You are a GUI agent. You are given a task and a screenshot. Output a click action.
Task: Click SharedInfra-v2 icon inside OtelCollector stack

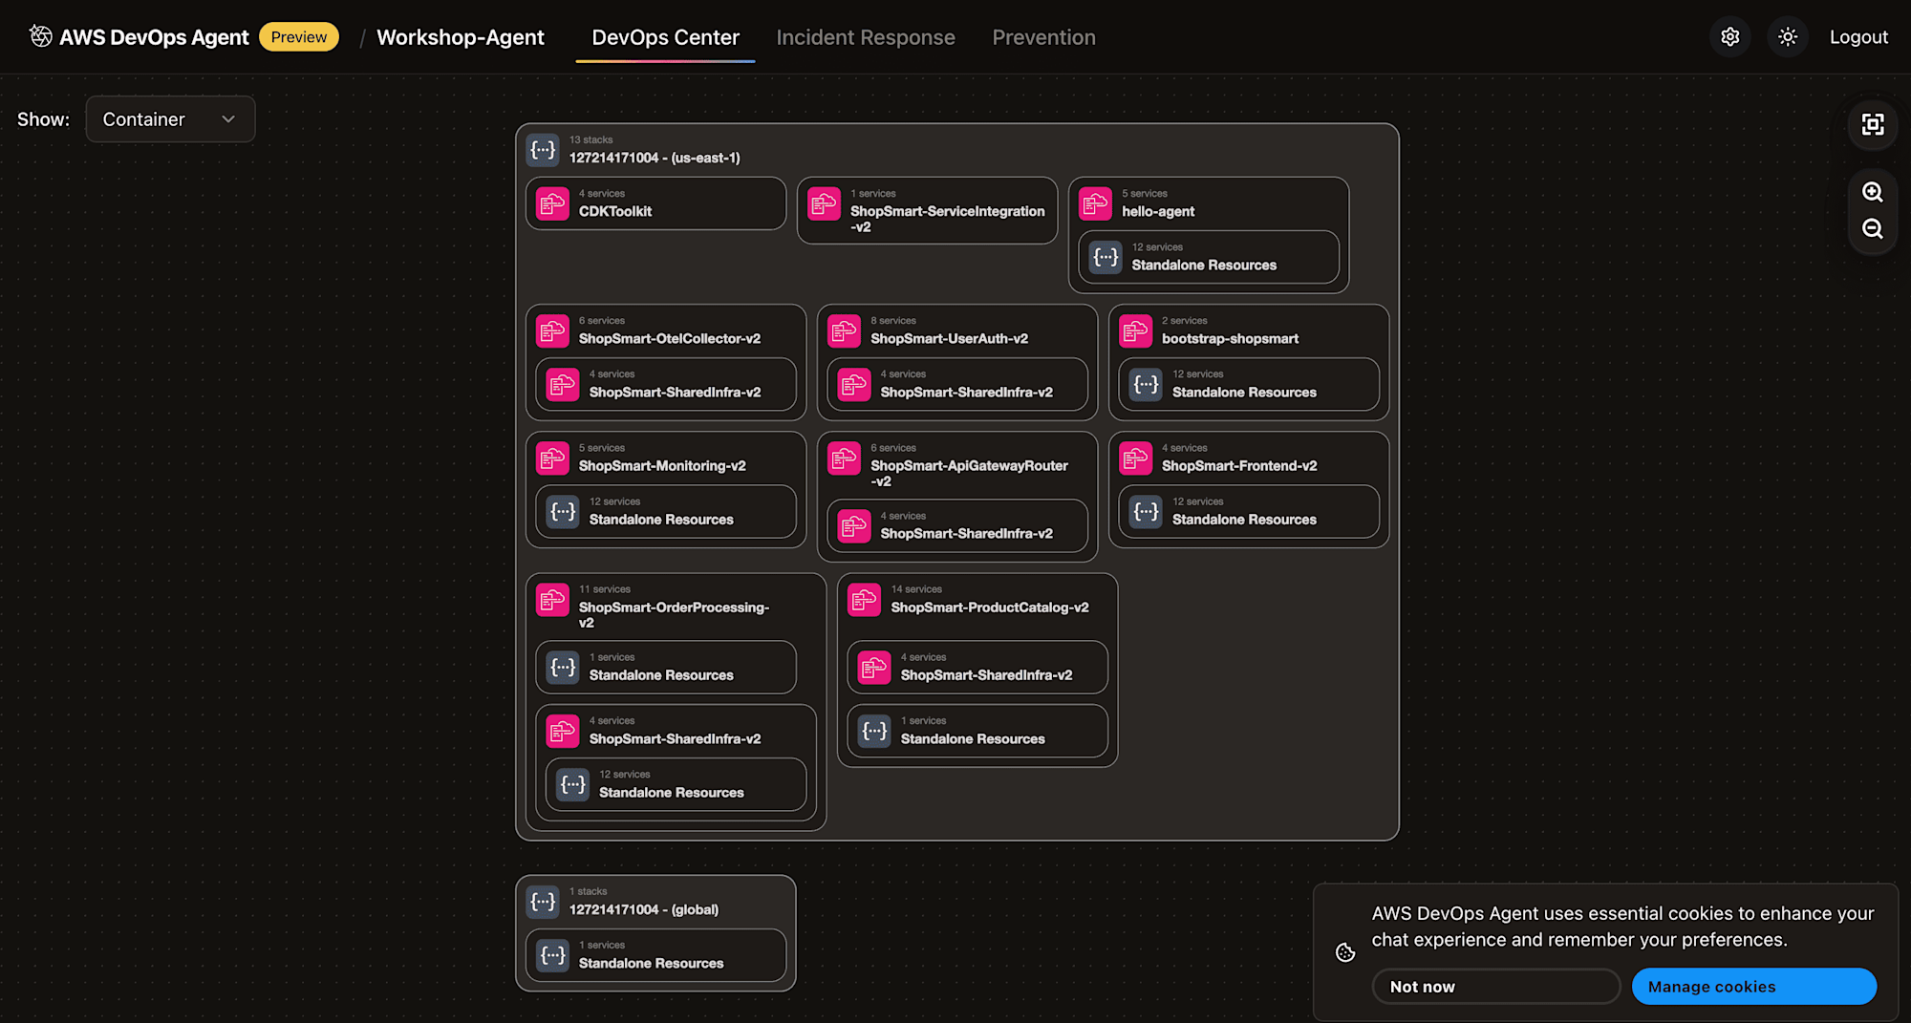pos(563,384)
